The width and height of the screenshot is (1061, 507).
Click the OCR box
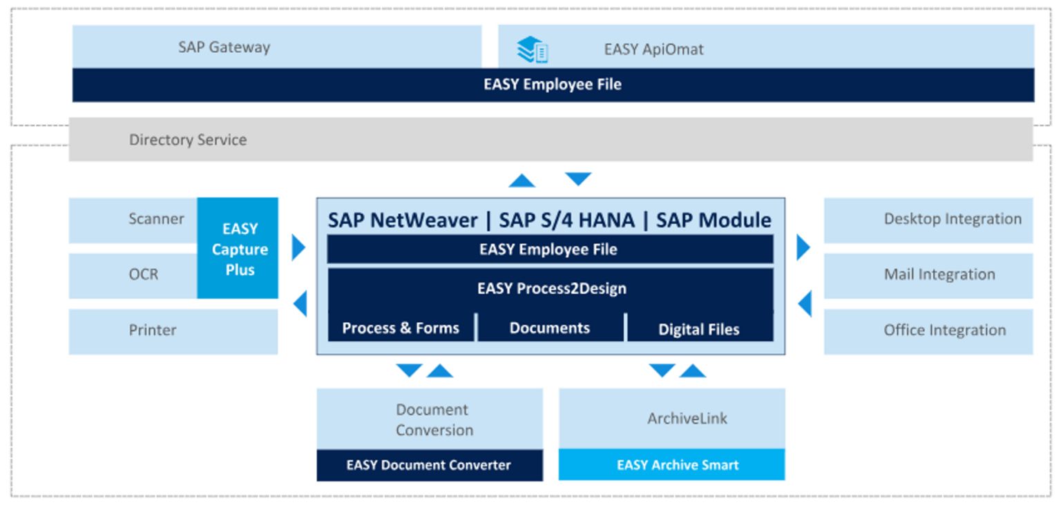(133, 275)
